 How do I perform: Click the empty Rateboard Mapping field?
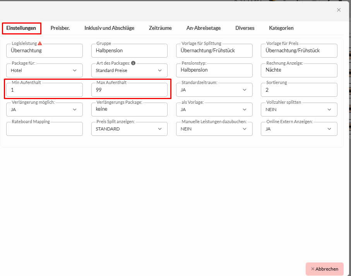45,129
